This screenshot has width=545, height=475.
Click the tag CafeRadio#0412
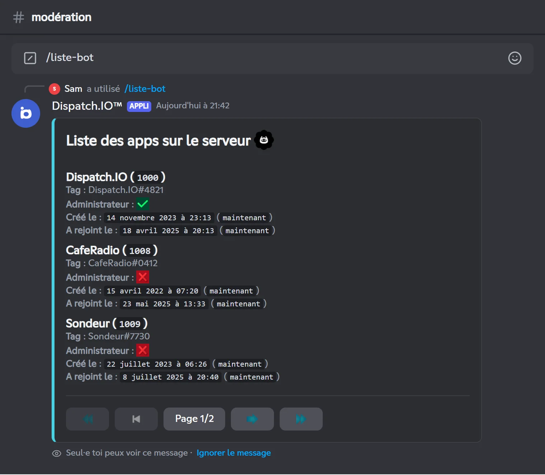[x=123, y=263]
